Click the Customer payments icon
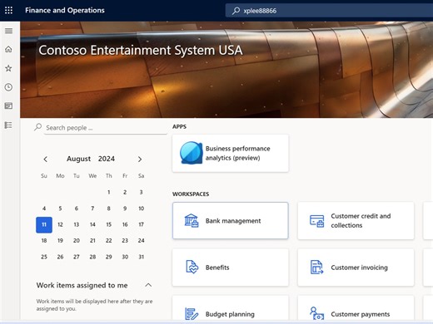The width and height of the screenshot is (433, 324). tap(316, 313)
